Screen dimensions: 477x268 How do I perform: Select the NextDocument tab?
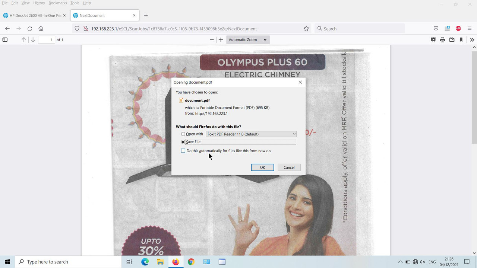pos(105,16)
